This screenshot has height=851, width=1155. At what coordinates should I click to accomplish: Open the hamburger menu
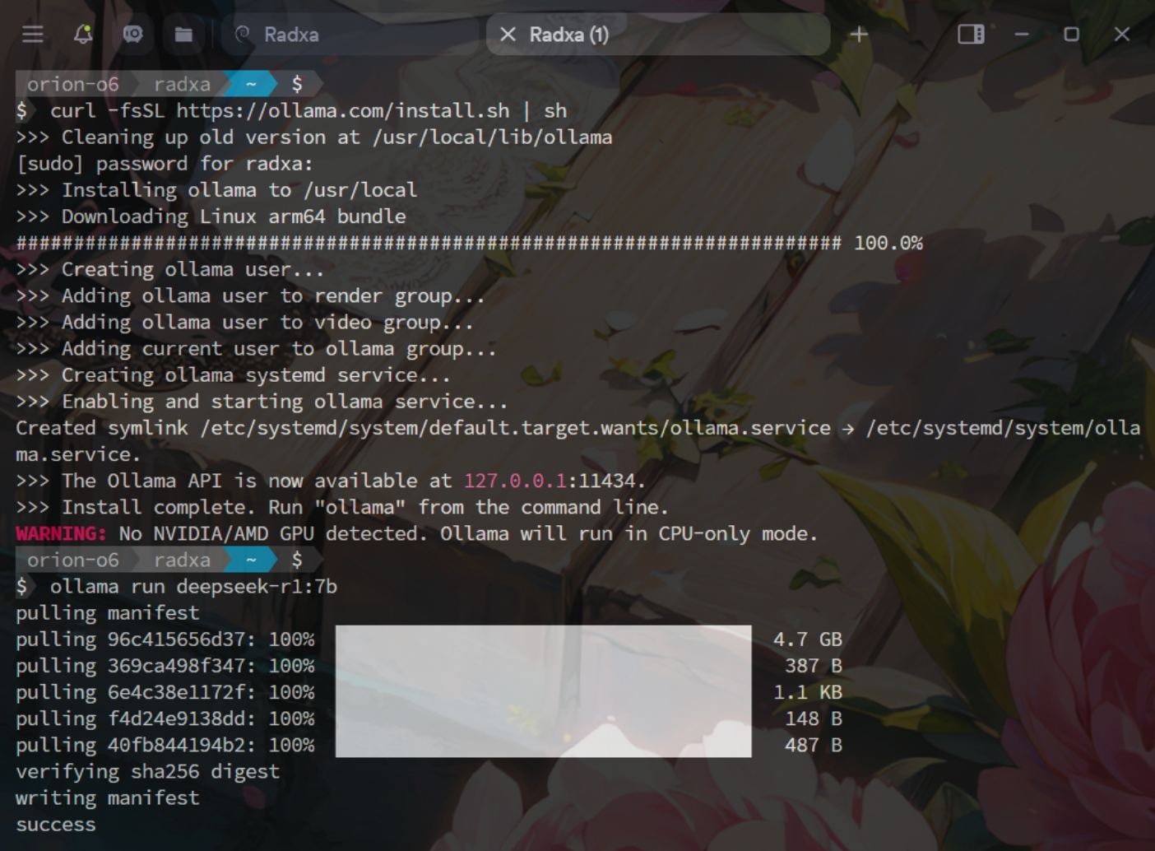pyautogui.click(x=33, y=35)
